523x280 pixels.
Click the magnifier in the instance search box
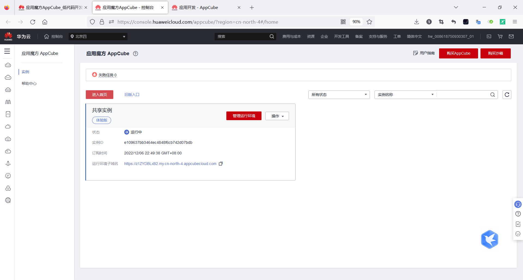pos(492,95)
